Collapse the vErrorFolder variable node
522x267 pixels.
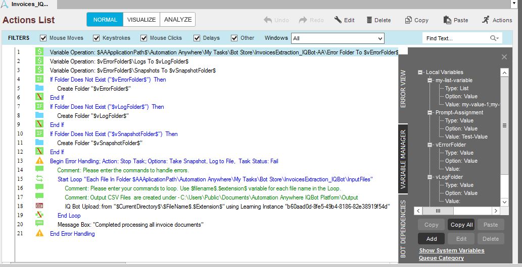430,145
